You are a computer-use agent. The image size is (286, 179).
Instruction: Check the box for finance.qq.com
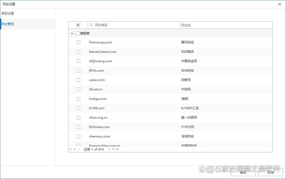click(78, 42)
